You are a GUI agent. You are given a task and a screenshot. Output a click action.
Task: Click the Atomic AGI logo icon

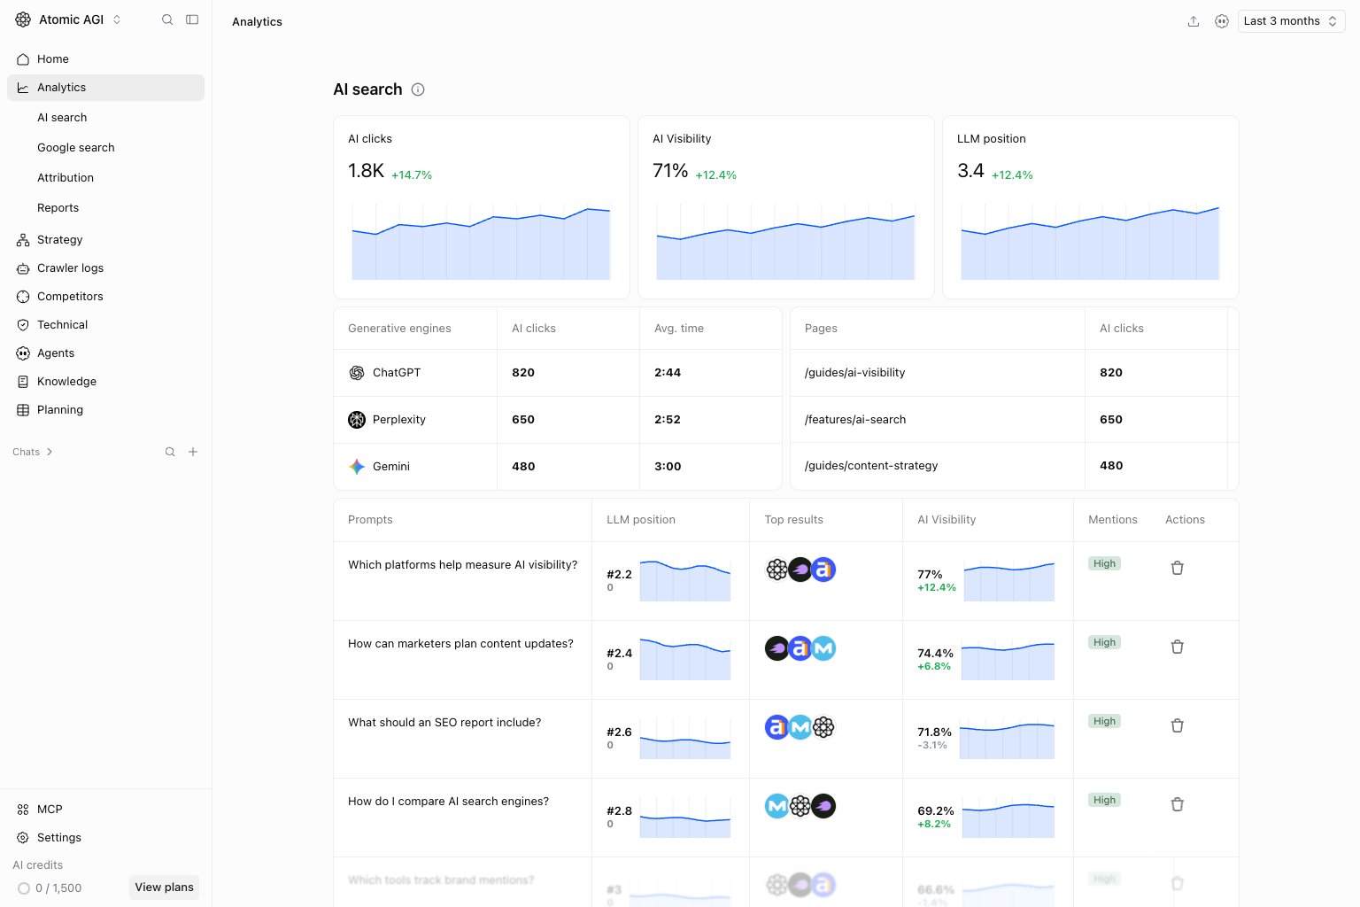pyautogui.click(x=23, y=19)
